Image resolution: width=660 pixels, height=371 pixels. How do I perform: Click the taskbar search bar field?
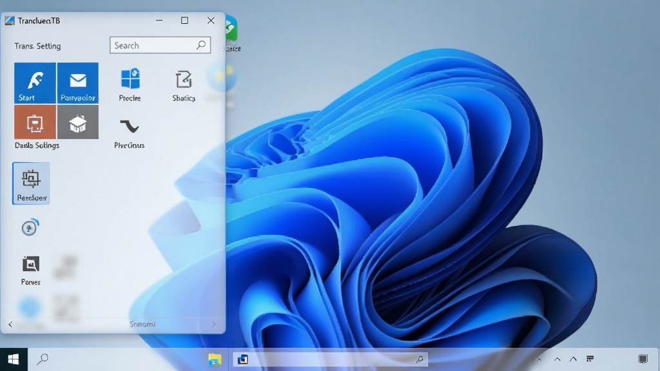tap(331, 359)
